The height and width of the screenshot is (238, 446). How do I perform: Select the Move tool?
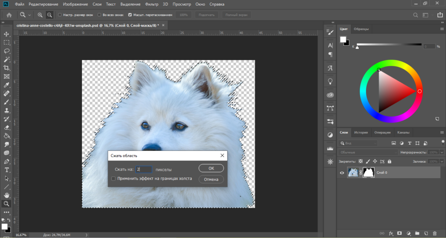coord(7,34)
